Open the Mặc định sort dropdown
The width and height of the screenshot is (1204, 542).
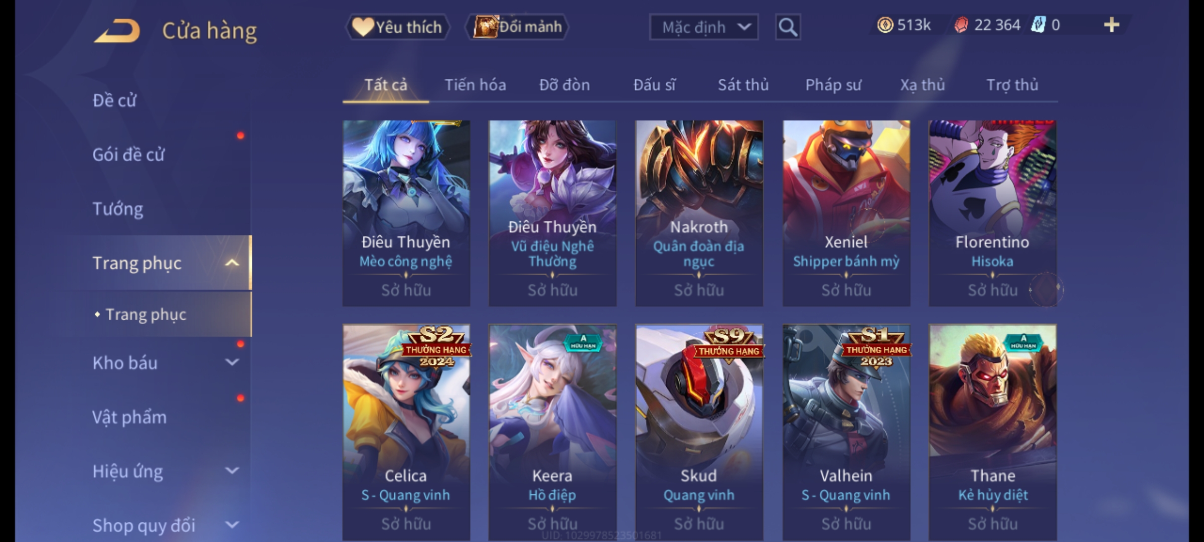tap(703, 27)
